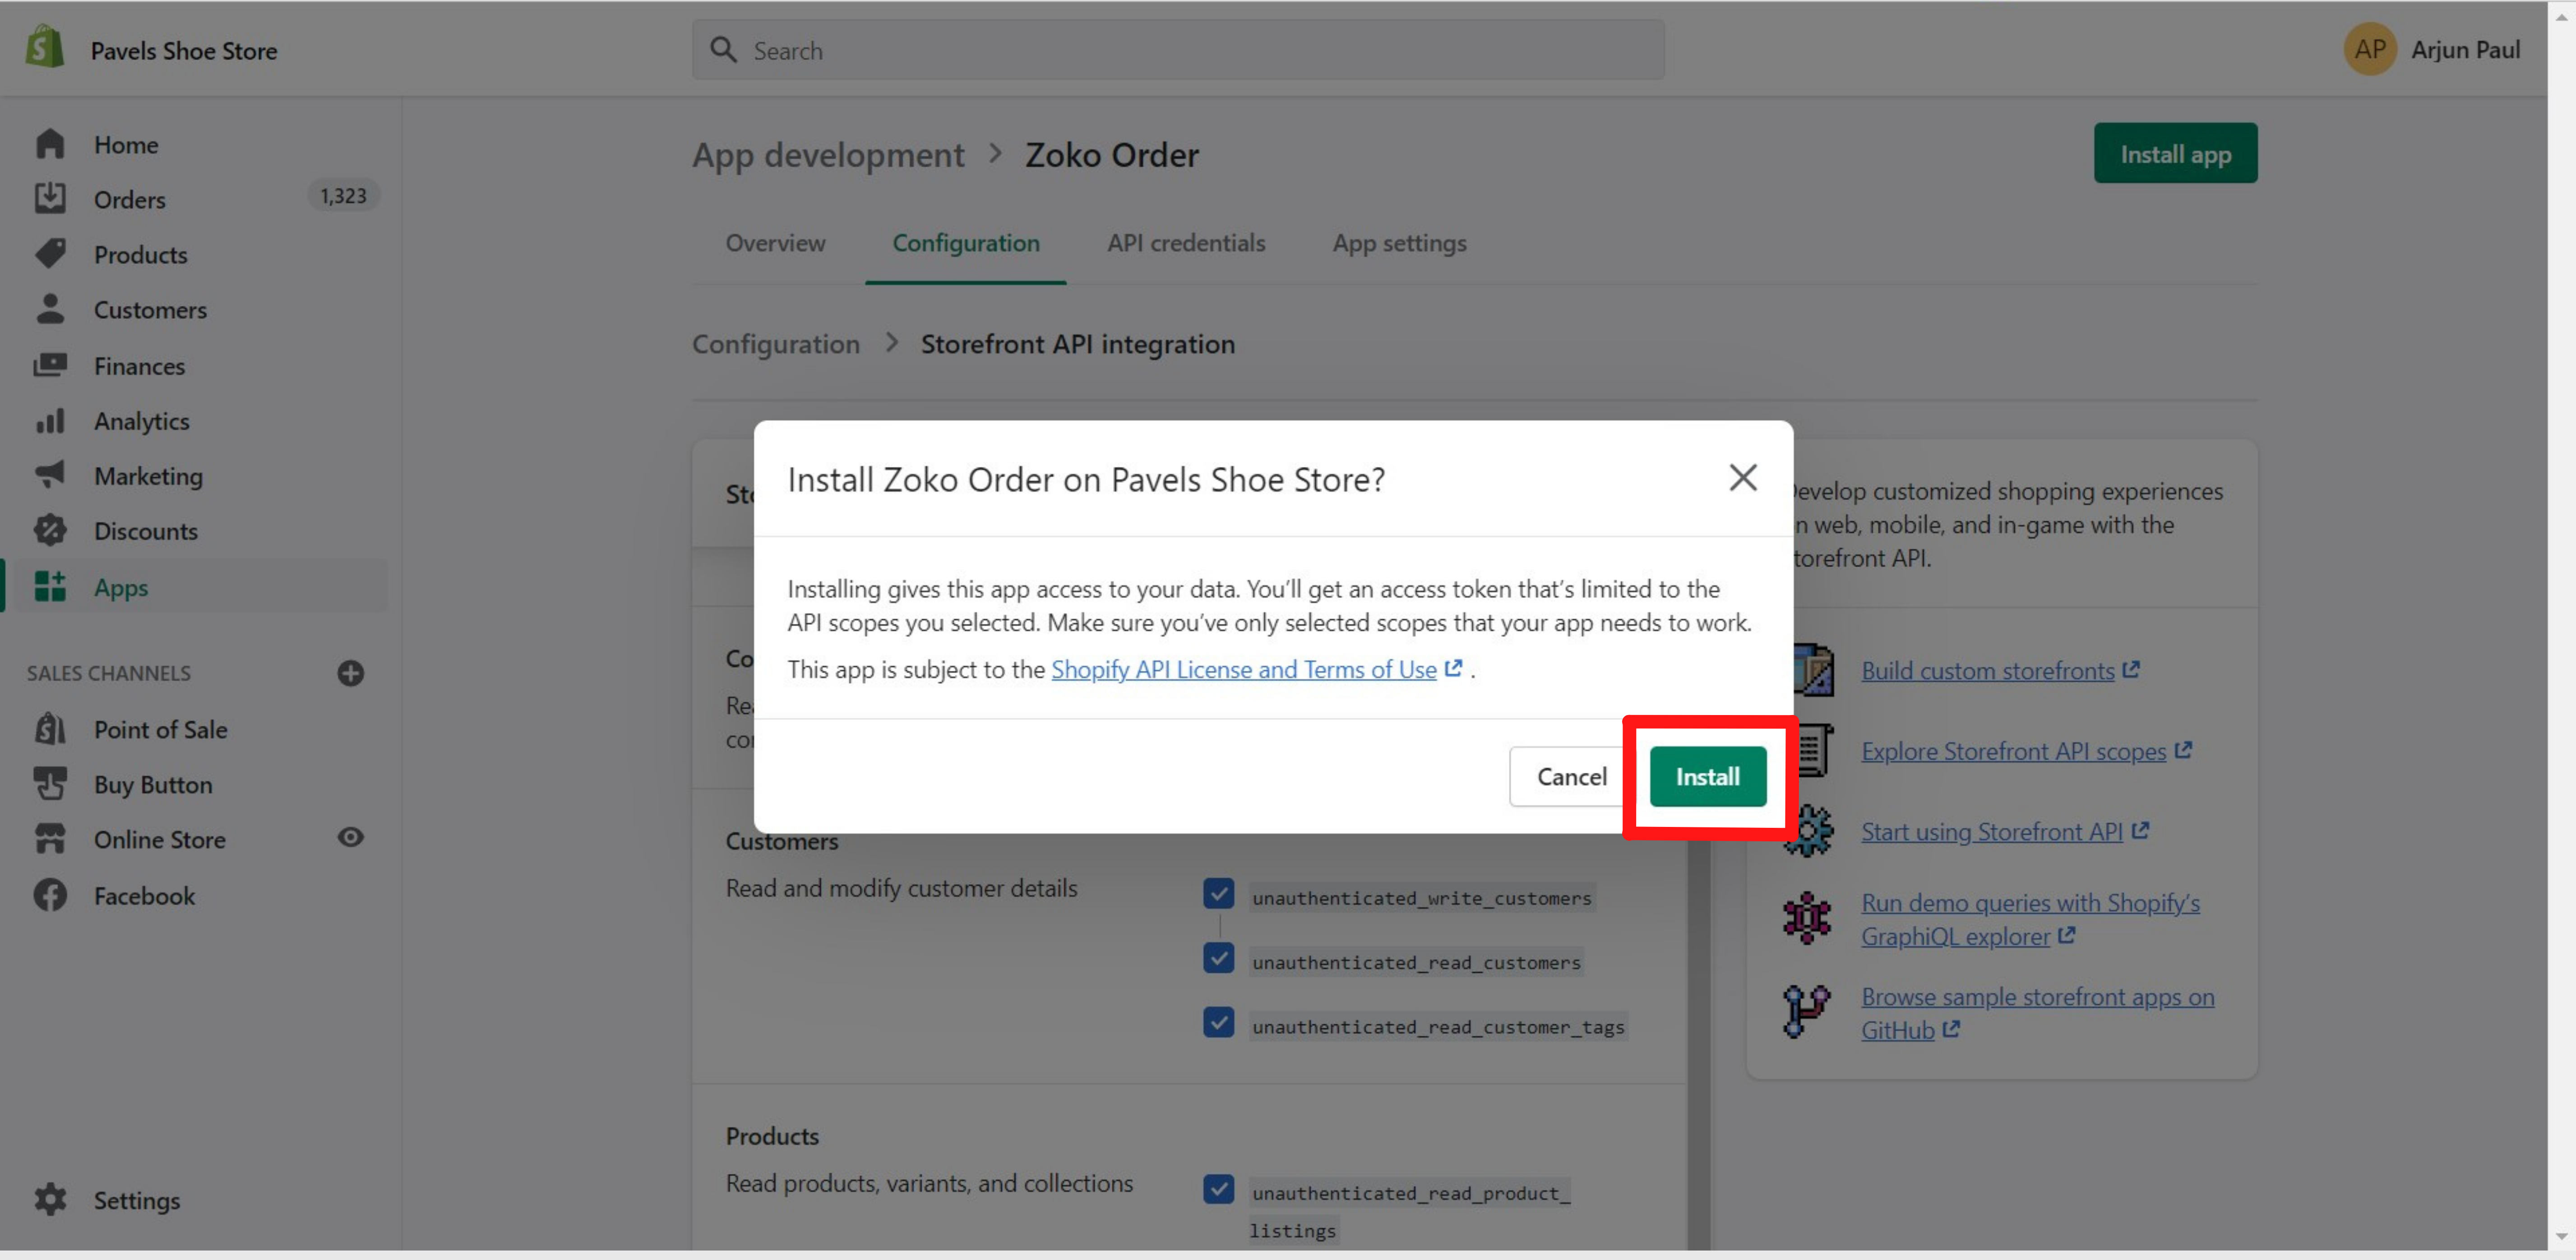This screenshot has height=1260, width=2576.
Task: Open the Marketing megaphone icon
Action: pyautogui.click(x=50, y=475)
